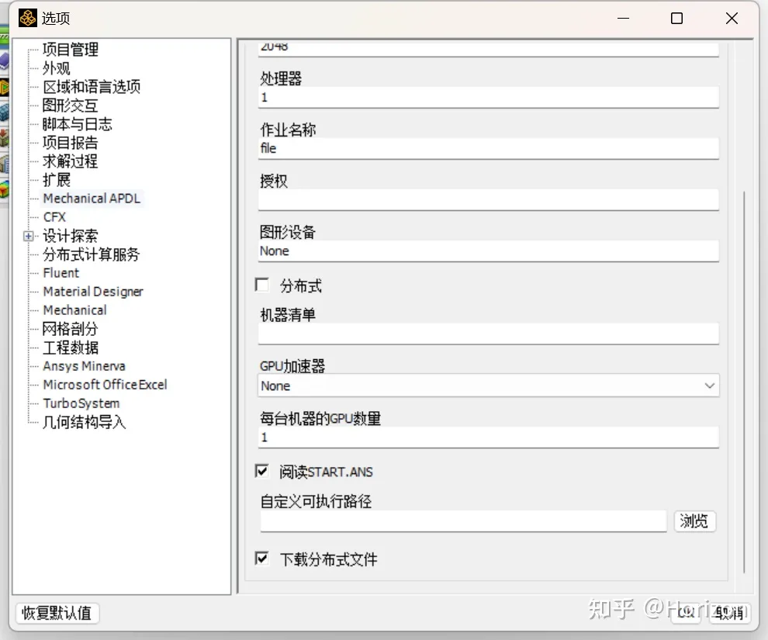Open Ansys Minerva settings
Image resolution: width=768 pixels, height=640 pixels.
pos(85,366)
